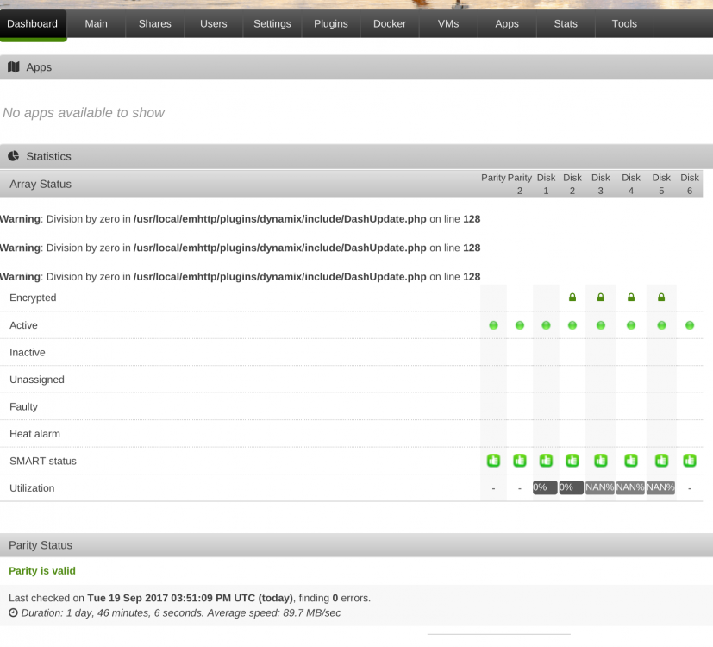Click the Statistics pie chart icon
This screenshot has height=647, width=713.
14,156
